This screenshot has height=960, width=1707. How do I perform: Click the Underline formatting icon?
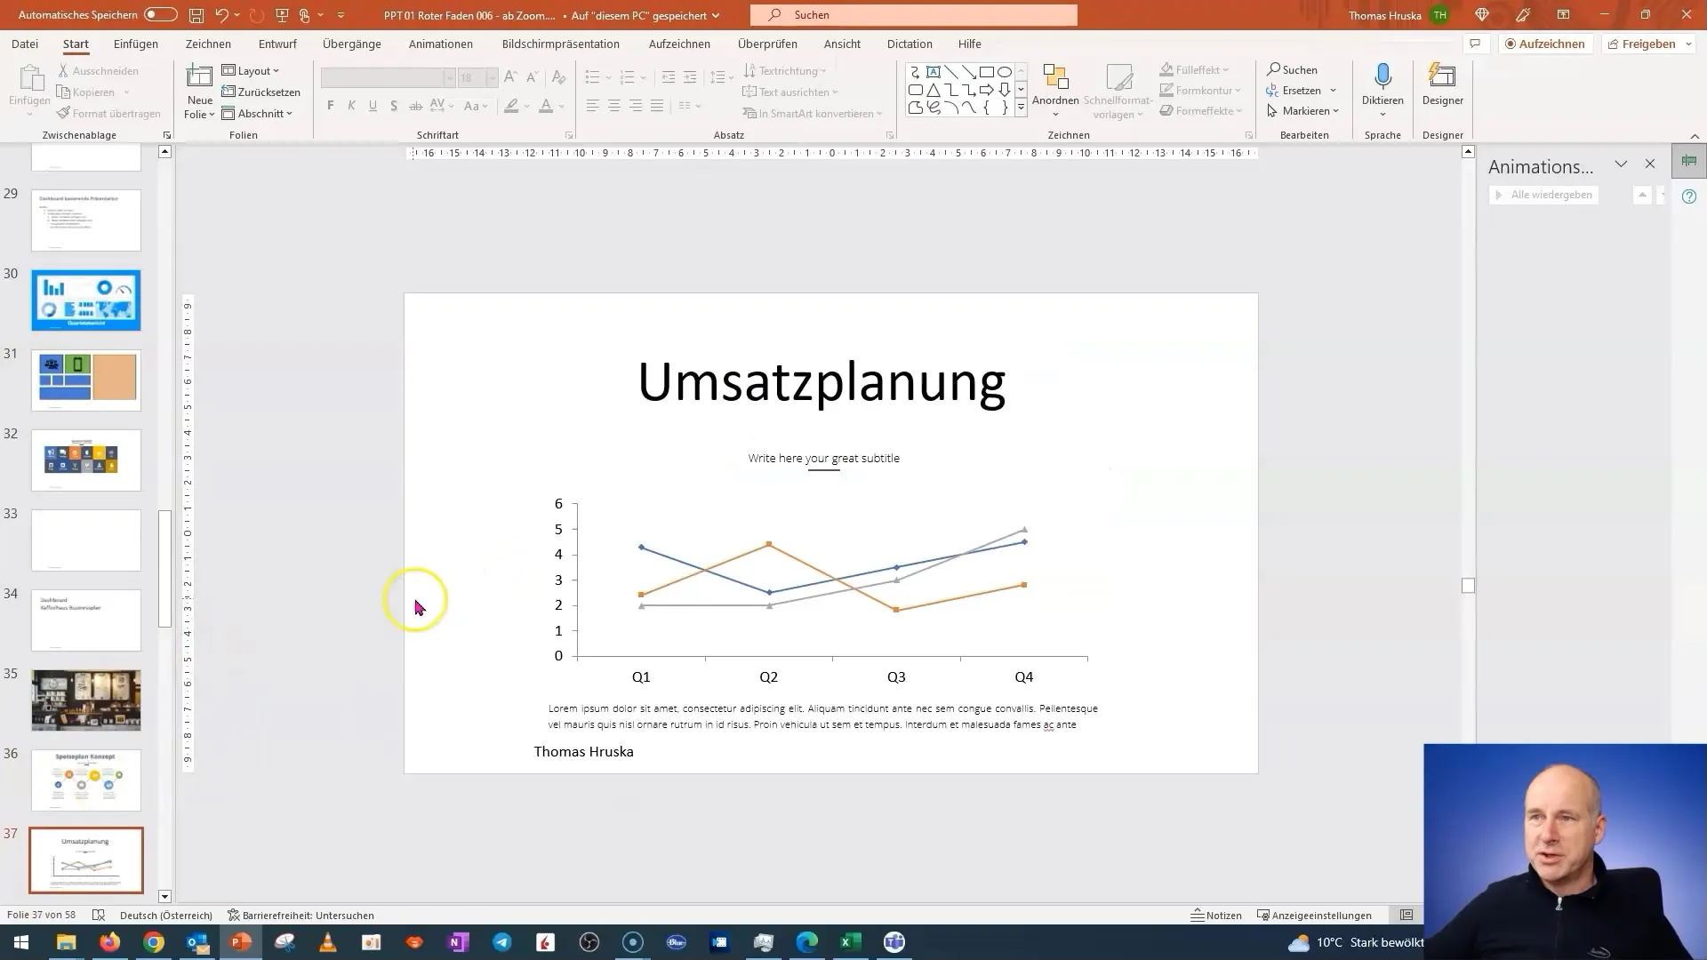[372, 106]
